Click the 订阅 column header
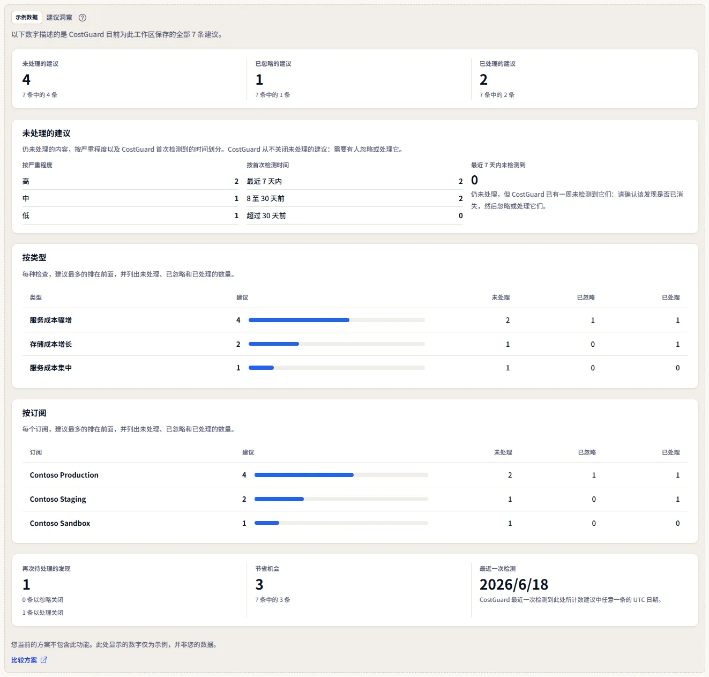Screen dimensions: 709x677 35,452
